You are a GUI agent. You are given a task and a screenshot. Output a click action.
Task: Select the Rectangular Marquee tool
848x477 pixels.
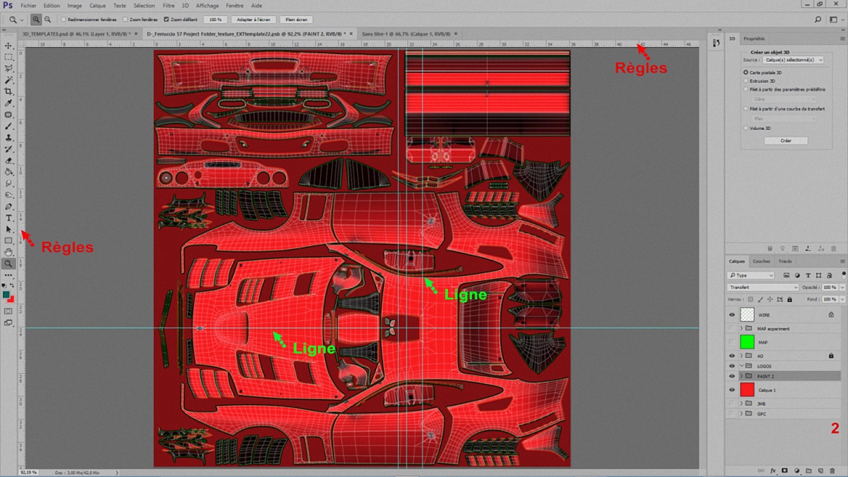(8, 57)
